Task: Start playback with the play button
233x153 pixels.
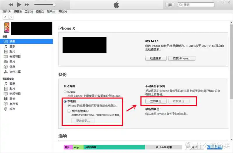Action: pos(19,5)
